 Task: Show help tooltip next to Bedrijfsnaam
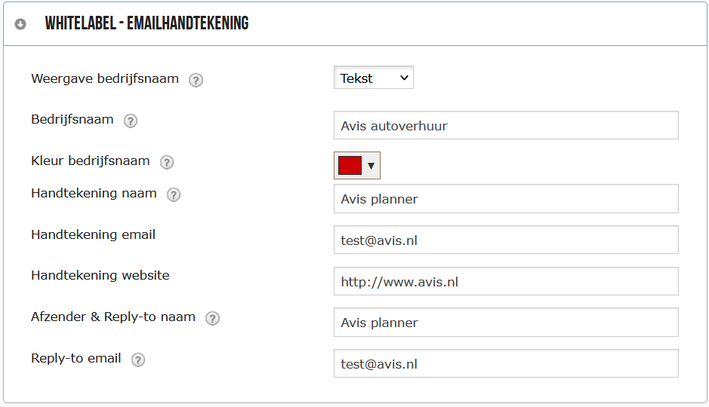[x=131, y=121]
